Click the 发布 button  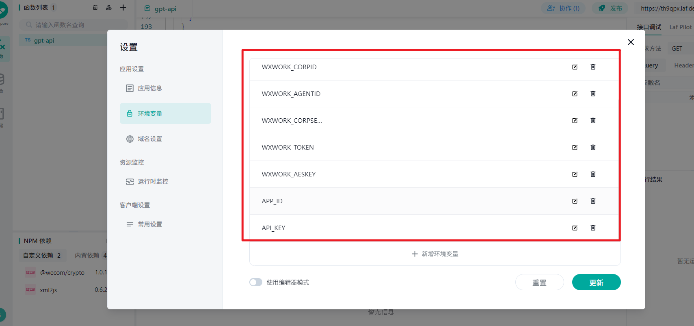[x=610, y=8]
